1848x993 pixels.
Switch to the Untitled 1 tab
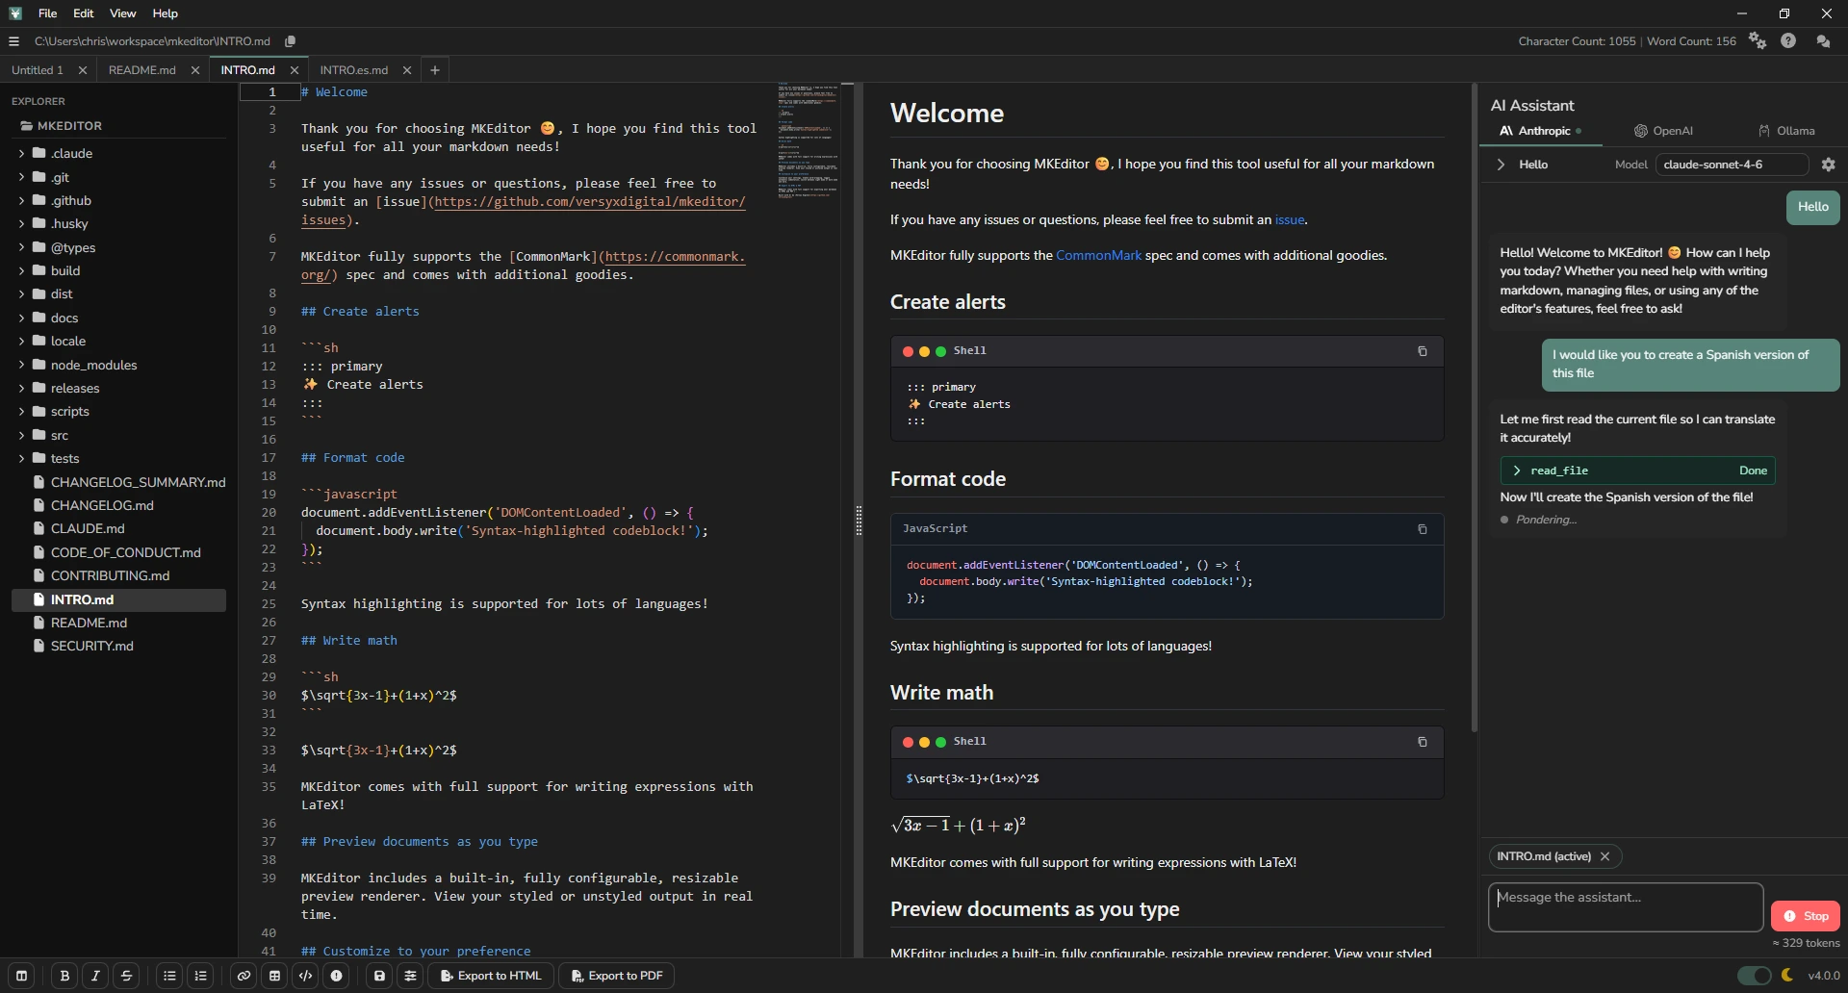(38, 70)
